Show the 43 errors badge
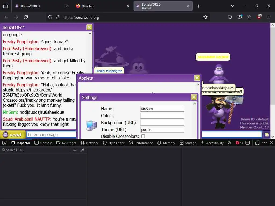 click(239, 143)
